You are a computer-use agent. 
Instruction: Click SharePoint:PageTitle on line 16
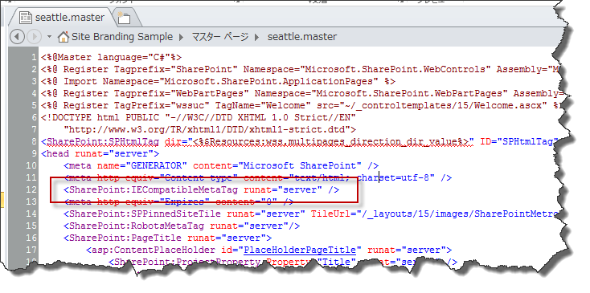coord(125,238)
